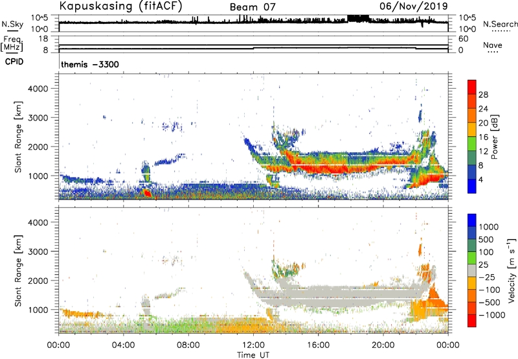Click the '16:00' time axis tick label
Screen dimensions: 518x359
pyautogui.click(x=318, y=345)
